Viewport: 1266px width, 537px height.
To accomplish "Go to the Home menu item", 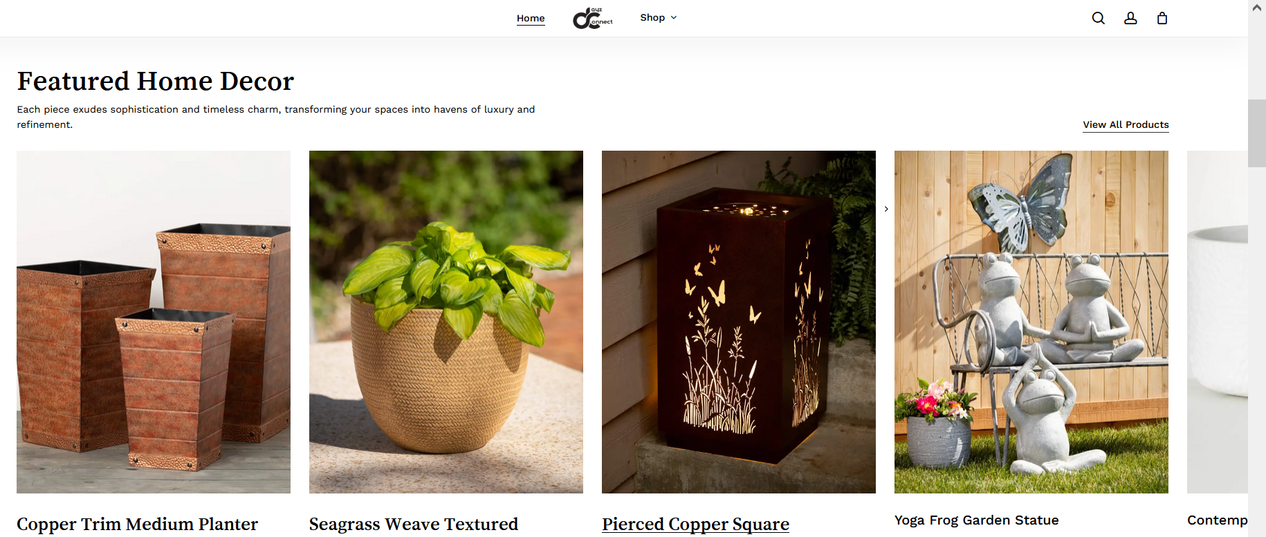I will click(x=531, y=18).
